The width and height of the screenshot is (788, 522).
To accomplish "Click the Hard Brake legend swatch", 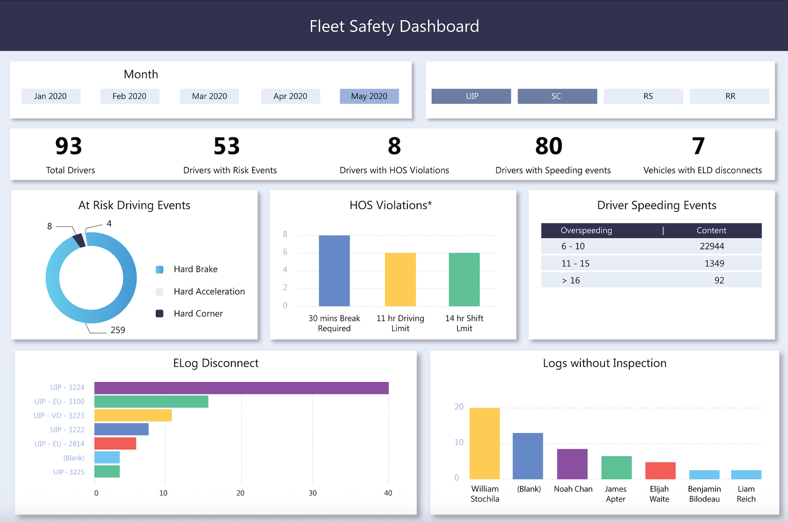I will click(x=160, y=269).
